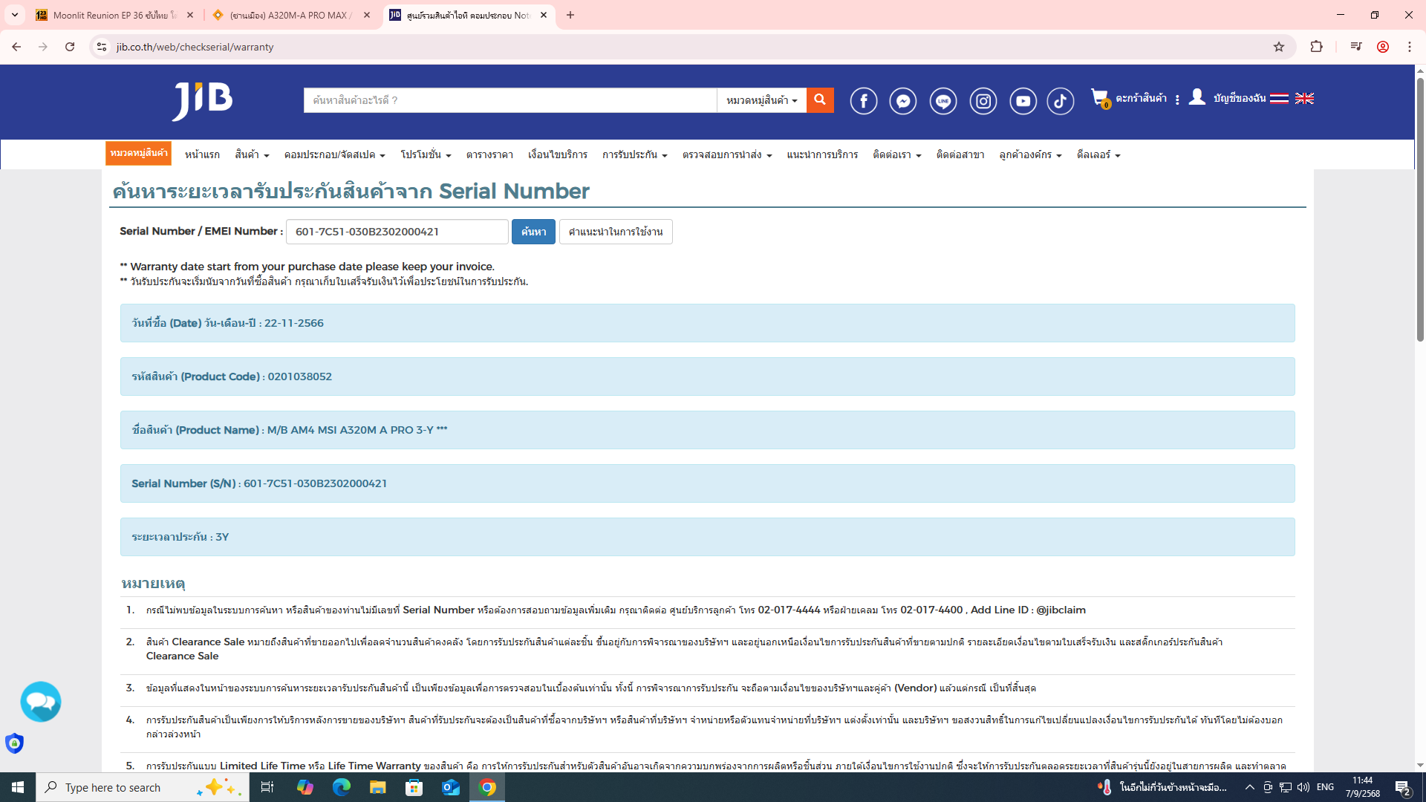The width and height of the screenshot is (1426, 802).
Task: Open TikTok icon in header
Action: (x=1061, y=101)
